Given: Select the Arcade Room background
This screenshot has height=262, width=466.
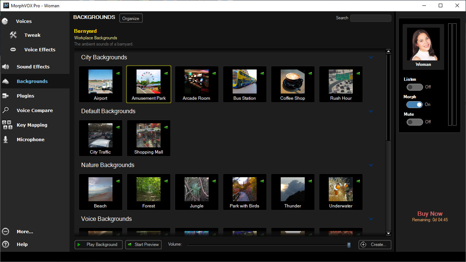Looking at the screenshot, I should 197,84.
